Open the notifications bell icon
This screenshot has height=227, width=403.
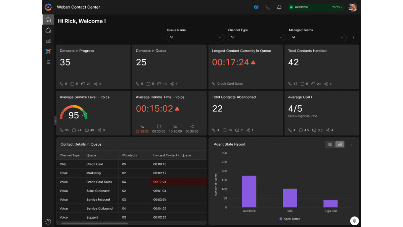tap(279, 7)
